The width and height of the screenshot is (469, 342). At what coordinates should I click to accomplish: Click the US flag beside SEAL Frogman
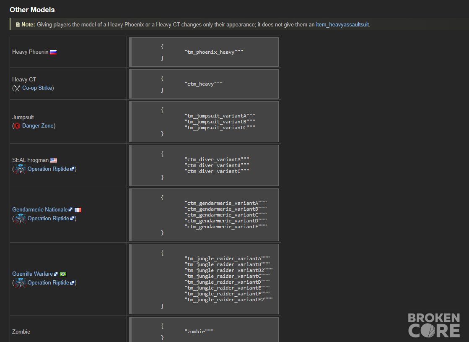pyautogui.click(x=54, y=161)
